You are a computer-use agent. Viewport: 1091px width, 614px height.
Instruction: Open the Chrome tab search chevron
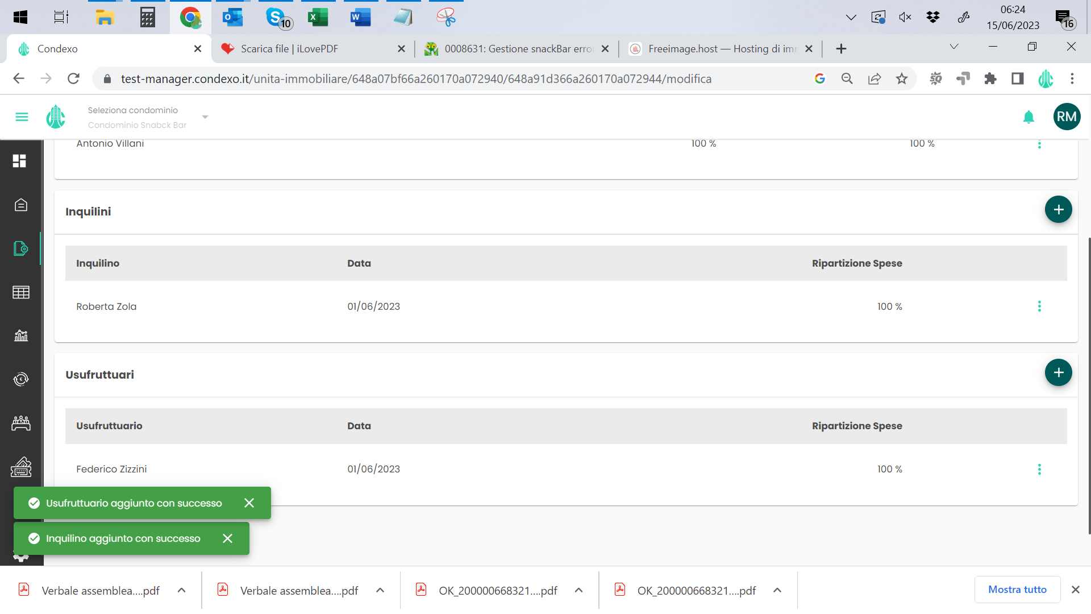954,47
